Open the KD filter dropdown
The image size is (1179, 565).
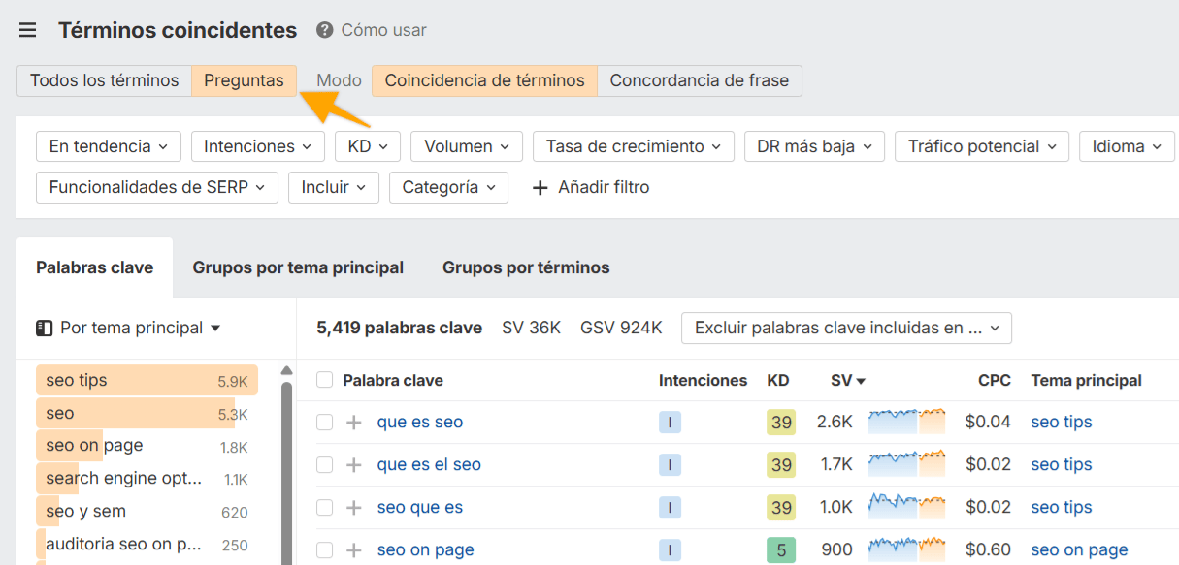coord(368,147)
